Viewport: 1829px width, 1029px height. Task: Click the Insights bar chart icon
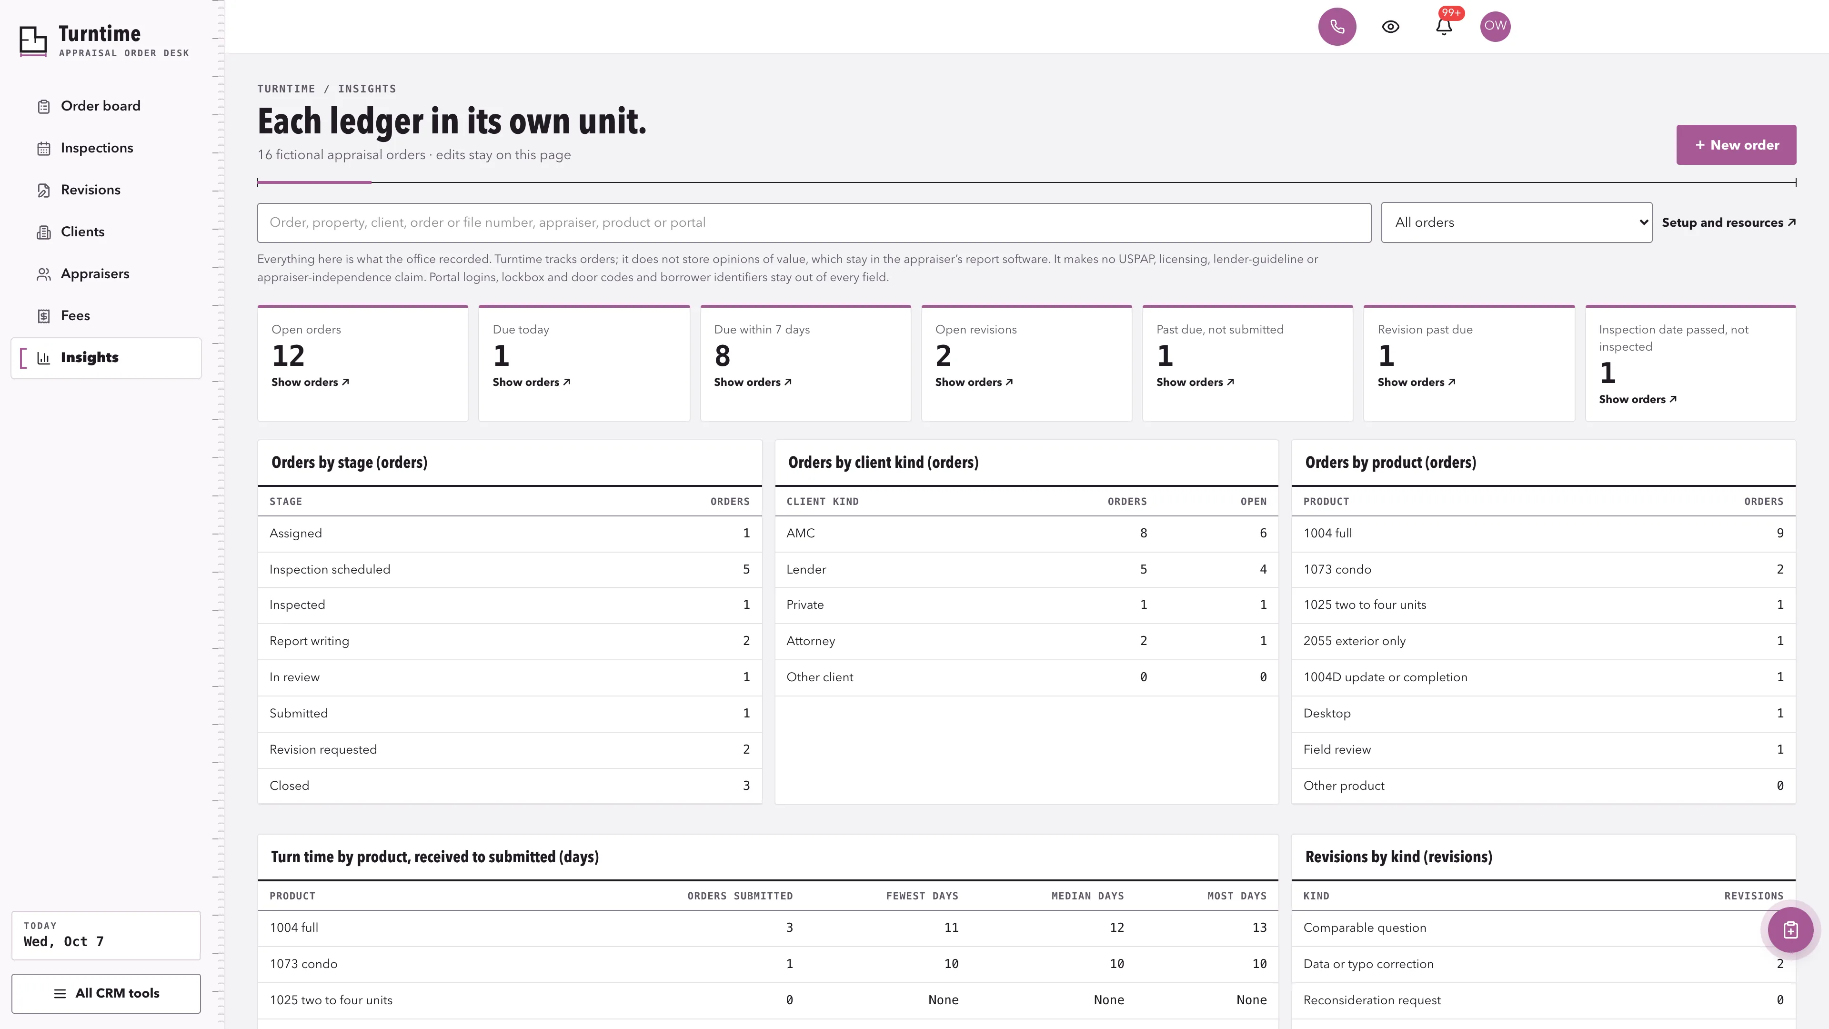click(x=44, y=358)
